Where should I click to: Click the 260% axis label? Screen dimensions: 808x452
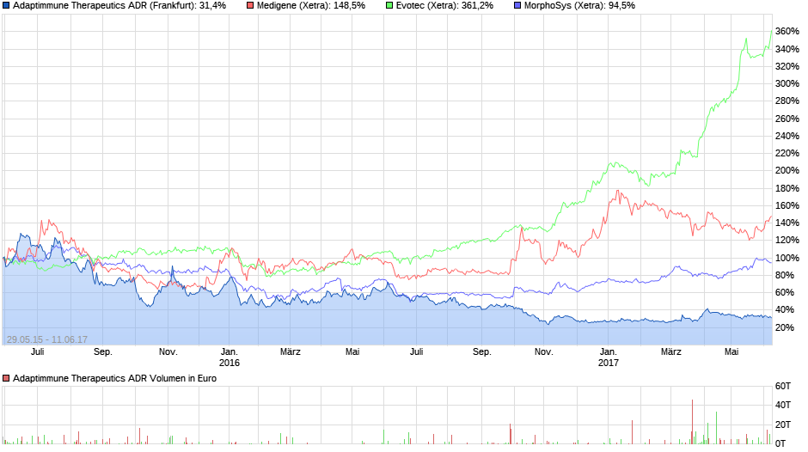pyautogui.click(x=787, y=119)
